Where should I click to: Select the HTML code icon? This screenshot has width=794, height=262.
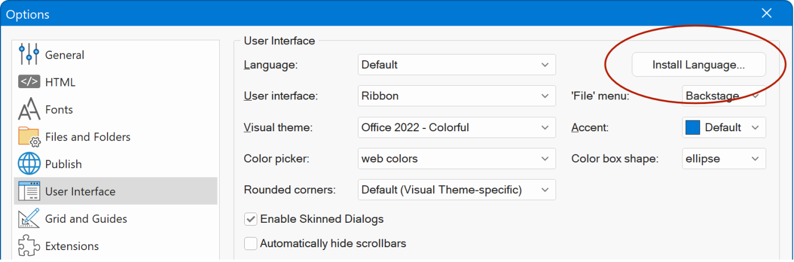coord(29,82)
